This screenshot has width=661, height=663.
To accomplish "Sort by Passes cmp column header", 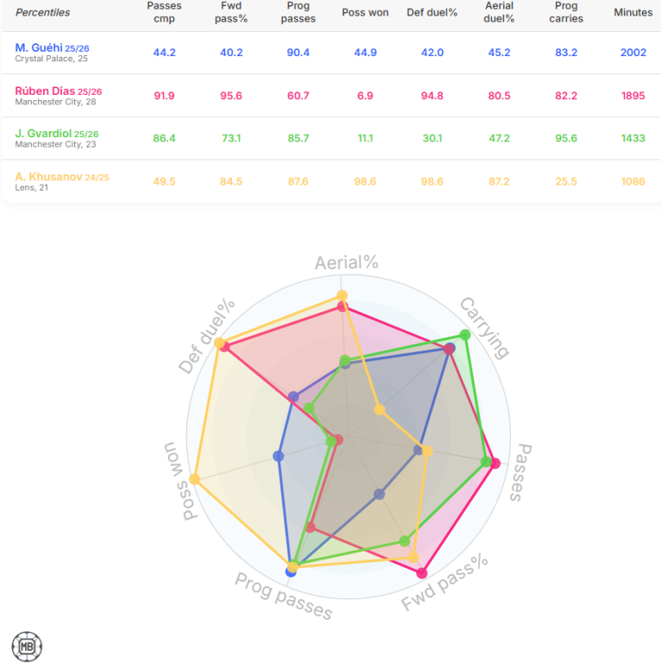I will point(164,12).
